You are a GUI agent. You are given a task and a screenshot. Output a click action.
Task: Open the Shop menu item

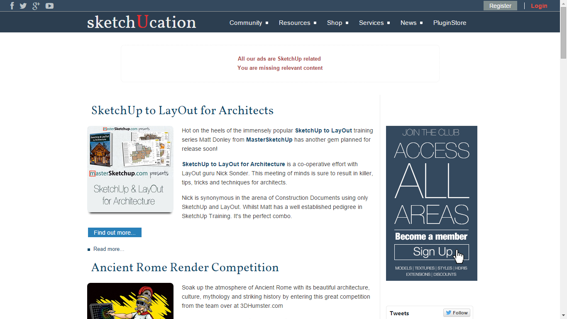[x=335, y=23]
